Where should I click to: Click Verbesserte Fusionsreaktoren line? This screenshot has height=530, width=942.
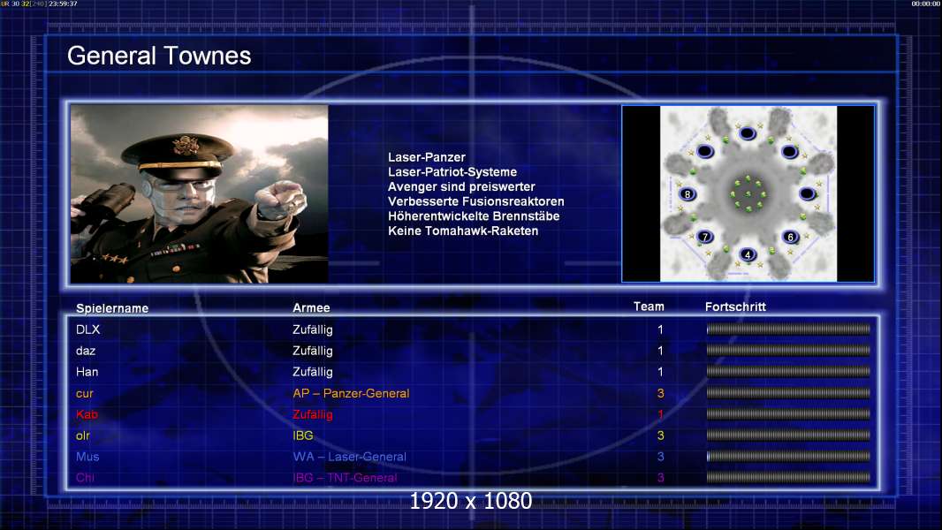(x=475, y=201)
